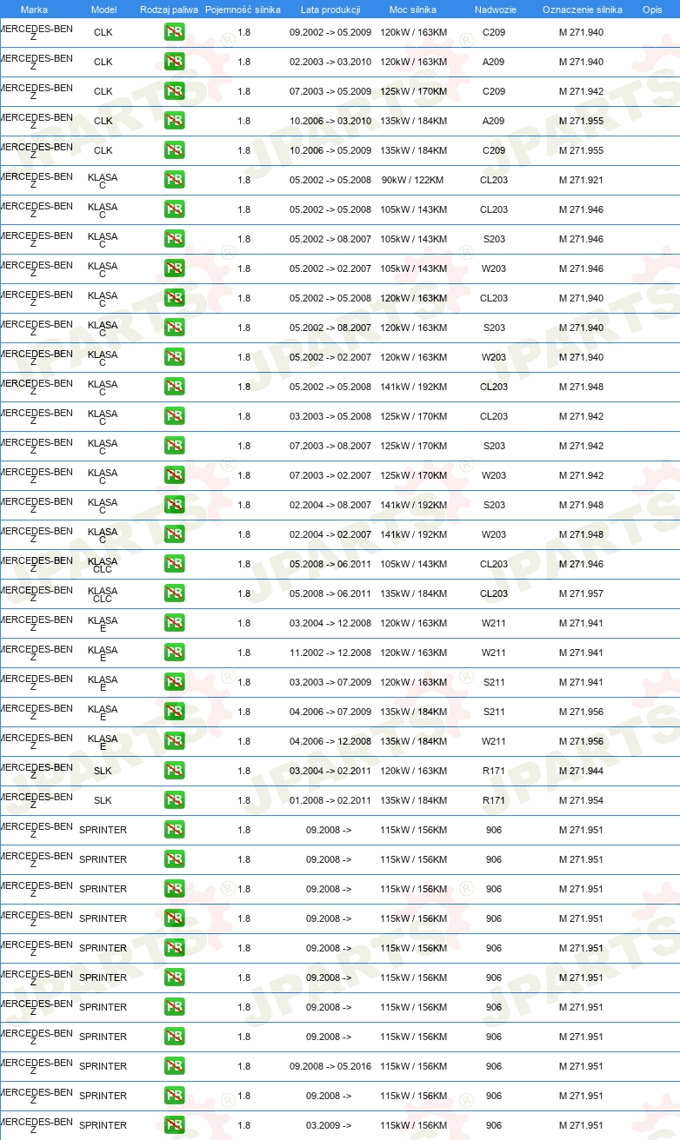The image size is (680, 1140).
Task: Click fuel icon for CL203 M 271.948 row
Action: click(x=174, y=388)
